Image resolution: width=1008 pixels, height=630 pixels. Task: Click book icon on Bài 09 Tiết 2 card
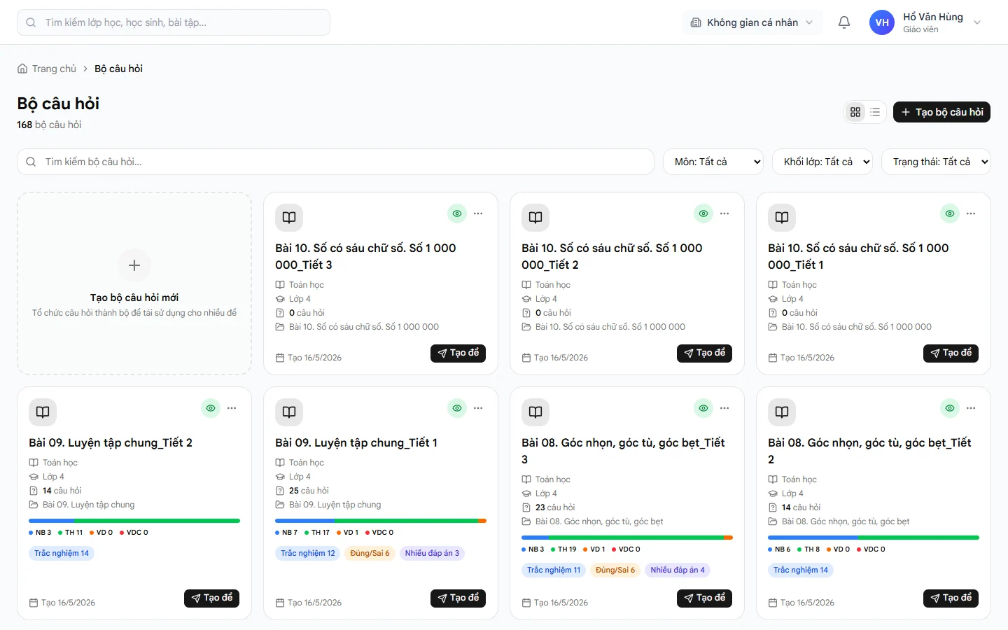click(43, 412)
